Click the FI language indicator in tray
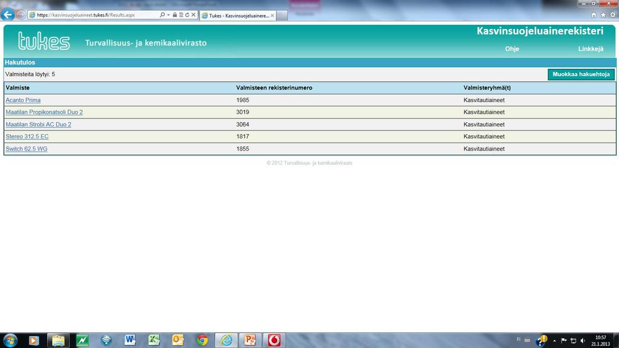 [519, 340]
